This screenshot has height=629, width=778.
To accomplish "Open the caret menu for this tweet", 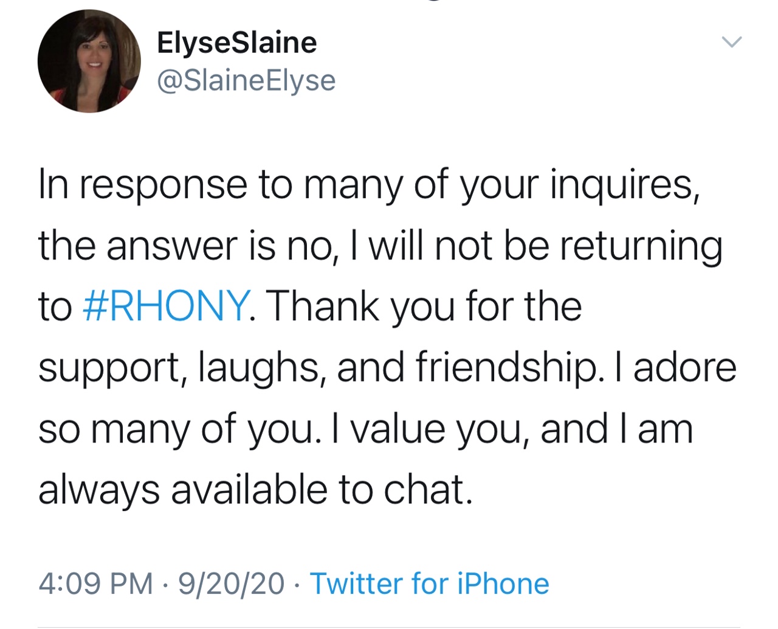I will pyautogui.click(x=732, y=41).
